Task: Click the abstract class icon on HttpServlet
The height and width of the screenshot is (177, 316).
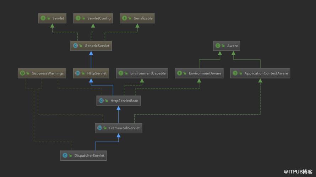Action: [x=78, y=73]
